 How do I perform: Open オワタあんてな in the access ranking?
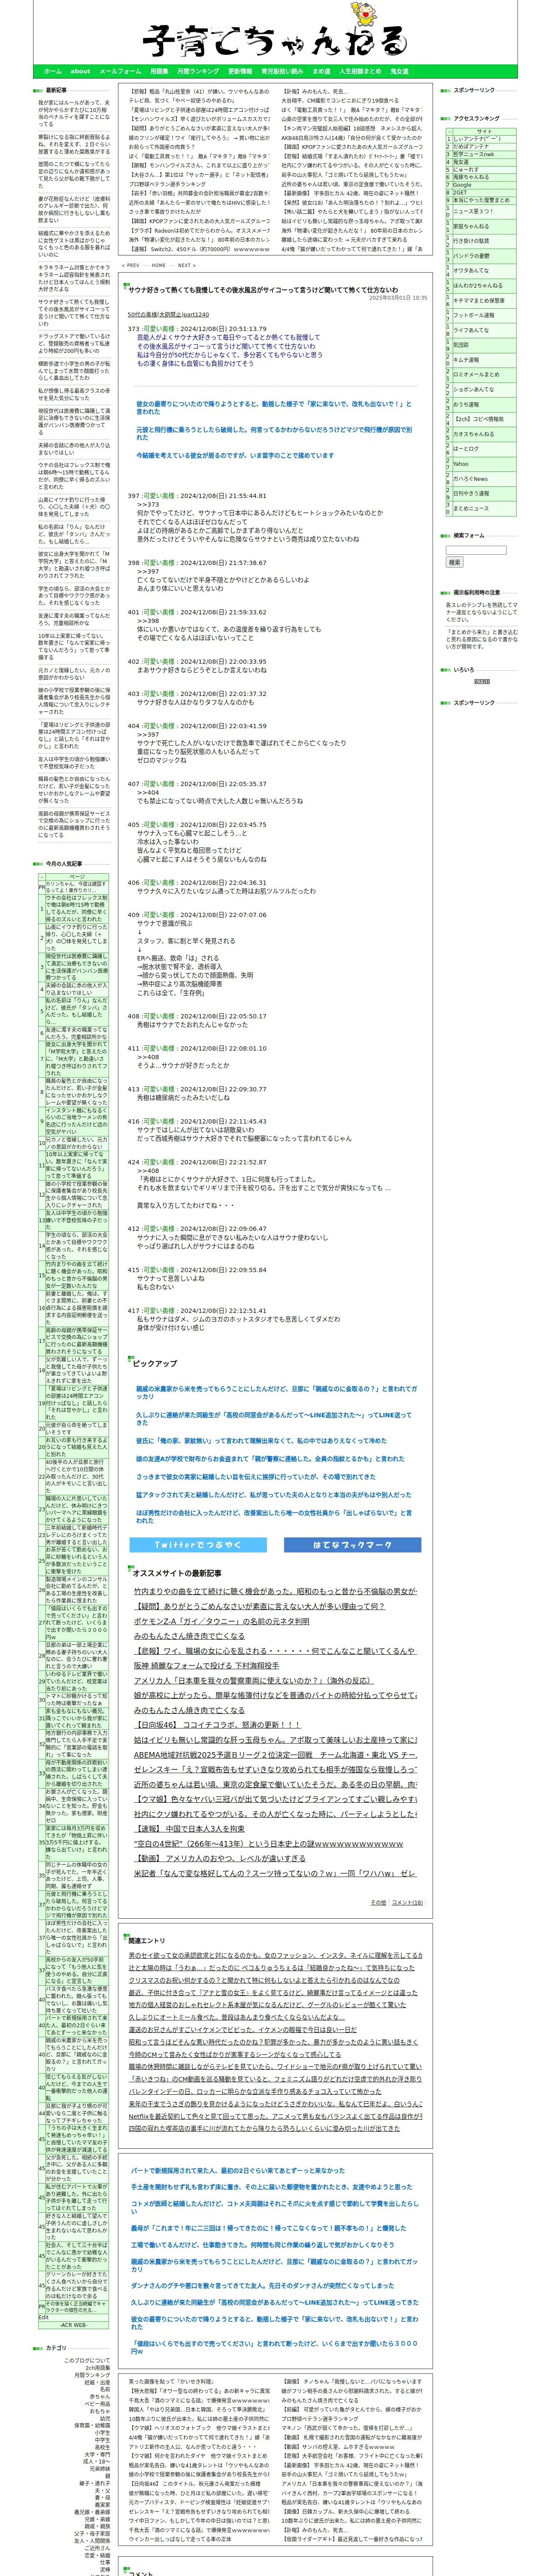click(x=471, y=270)
